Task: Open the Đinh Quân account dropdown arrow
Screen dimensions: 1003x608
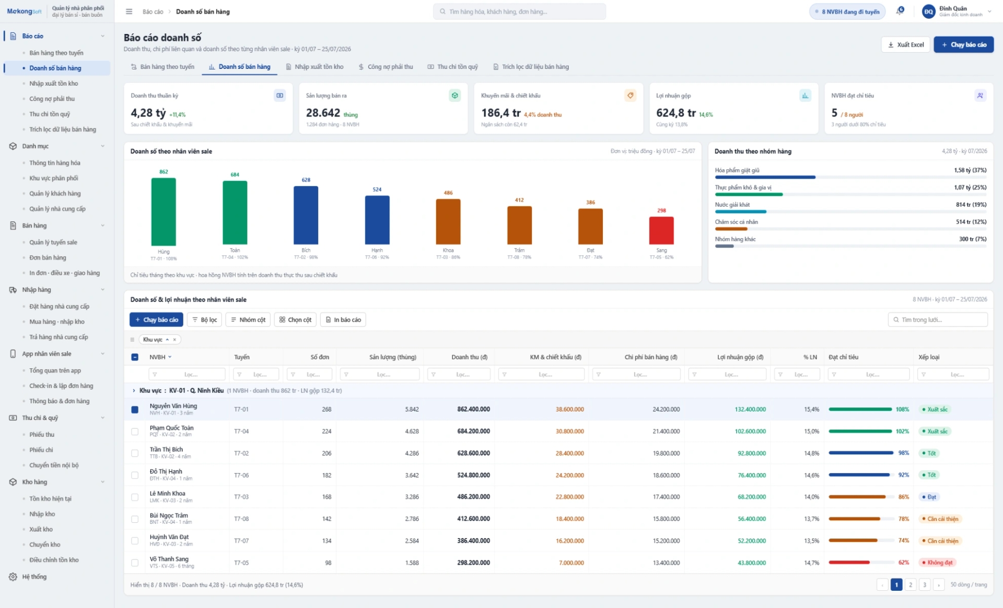Action: point(989,11)
